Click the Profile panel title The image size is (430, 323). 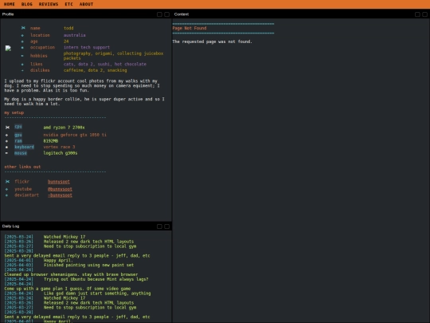[8, 14]
